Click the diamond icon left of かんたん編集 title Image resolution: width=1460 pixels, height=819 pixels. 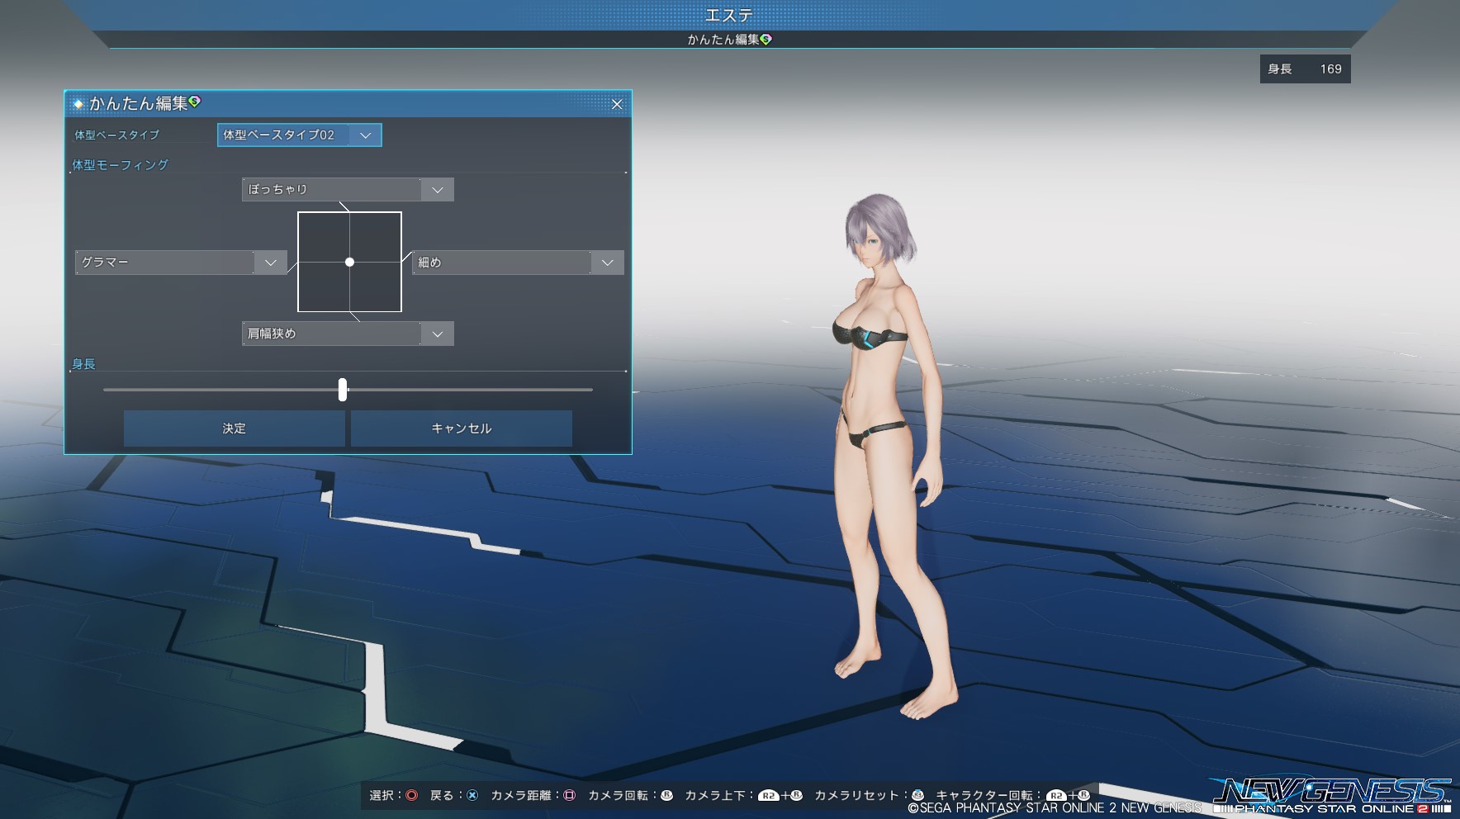[78, 104]
